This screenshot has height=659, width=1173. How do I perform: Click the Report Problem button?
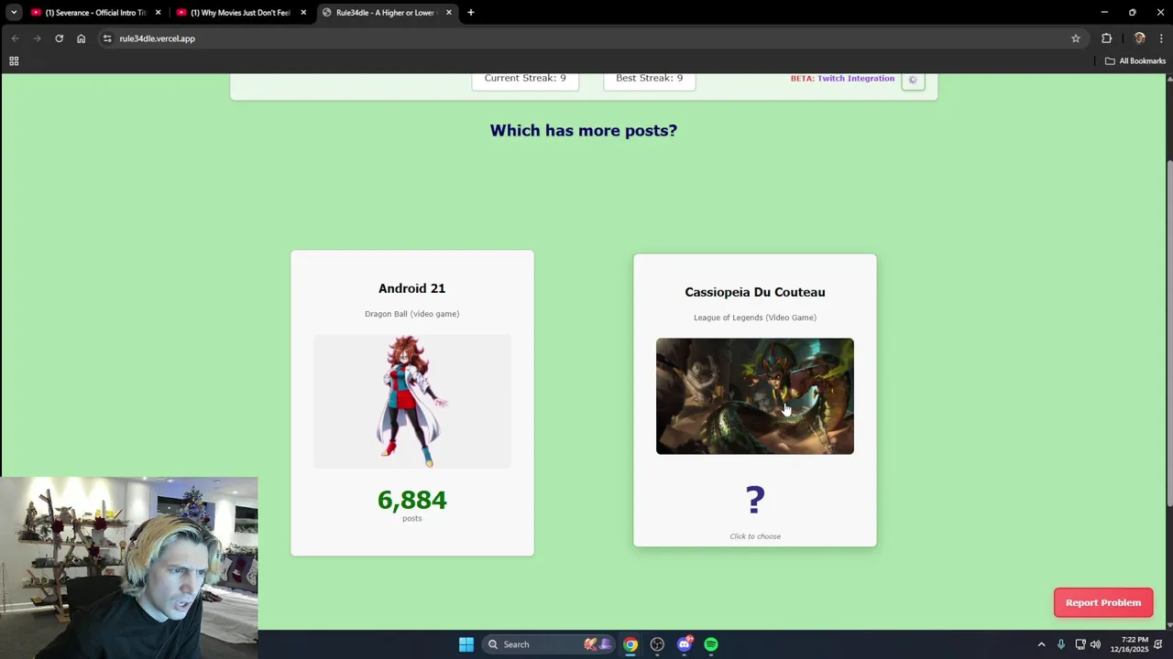tap(1103, 602)
